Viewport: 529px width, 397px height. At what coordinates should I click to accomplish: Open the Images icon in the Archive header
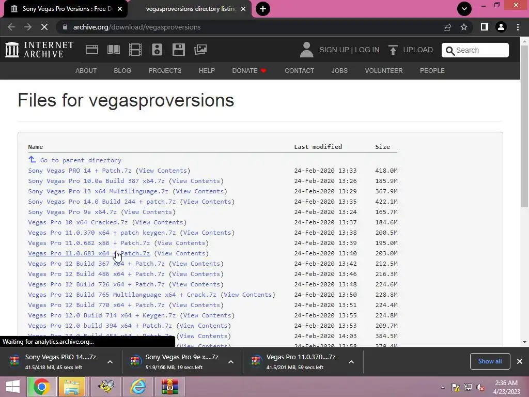click(200, 50)
